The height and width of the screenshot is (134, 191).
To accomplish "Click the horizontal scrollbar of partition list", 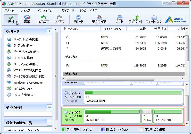I will point(110,79).
